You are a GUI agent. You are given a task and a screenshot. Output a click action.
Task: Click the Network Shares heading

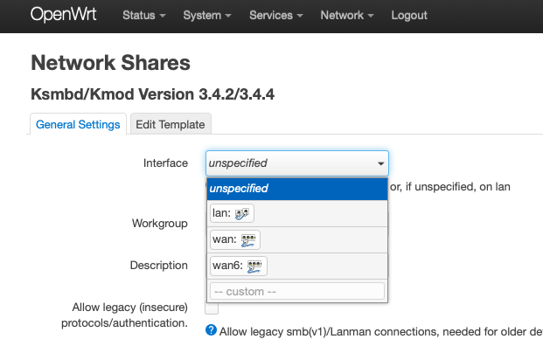coord(110,63)
